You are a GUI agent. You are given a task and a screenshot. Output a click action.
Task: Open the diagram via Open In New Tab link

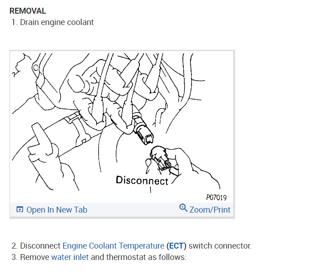[57, 210]
